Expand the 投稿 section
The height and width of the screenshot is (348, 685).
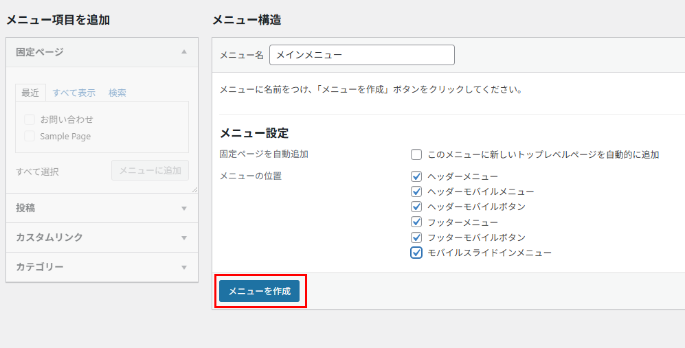click(x=183, y=208)
